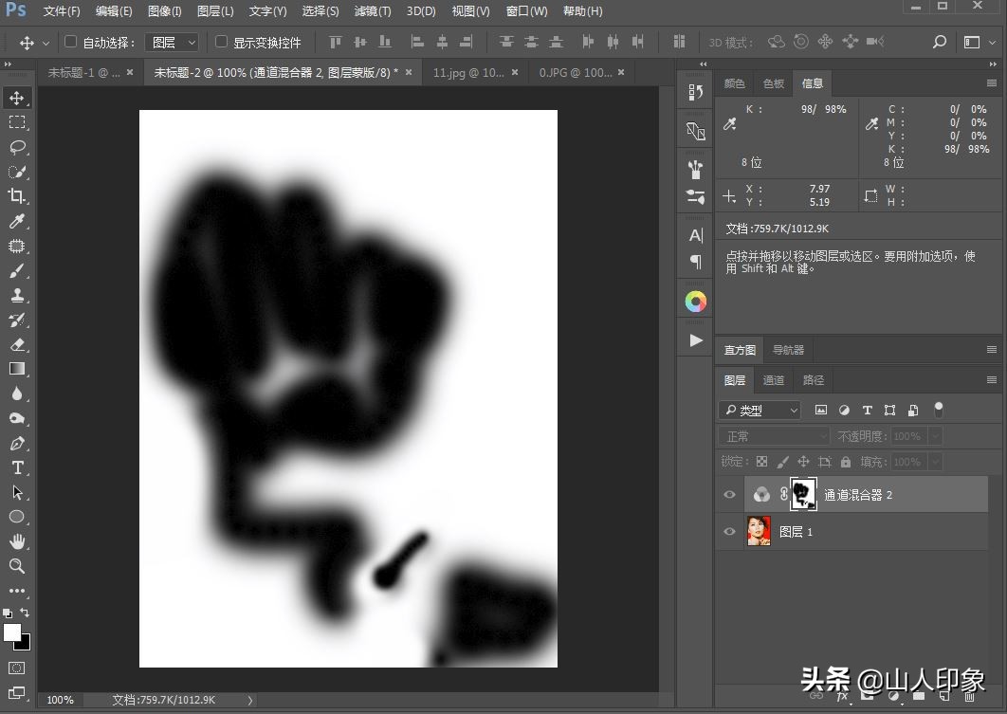Toggle visibility of 通道混合器 2 layer
Screen dimensions: 1007x714
coord(729,494)
